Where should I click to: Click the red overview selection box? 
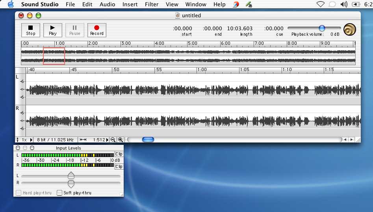[x=54, y=56]
